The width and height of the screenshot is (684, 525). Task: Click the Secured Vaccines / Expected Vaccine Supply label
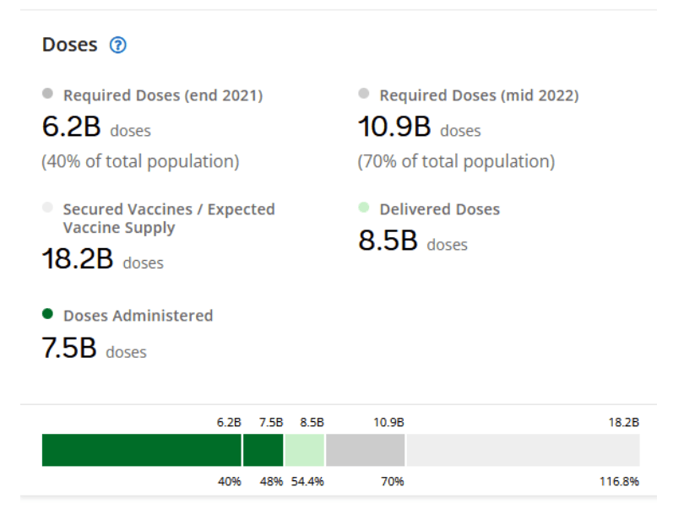(169, 218)
